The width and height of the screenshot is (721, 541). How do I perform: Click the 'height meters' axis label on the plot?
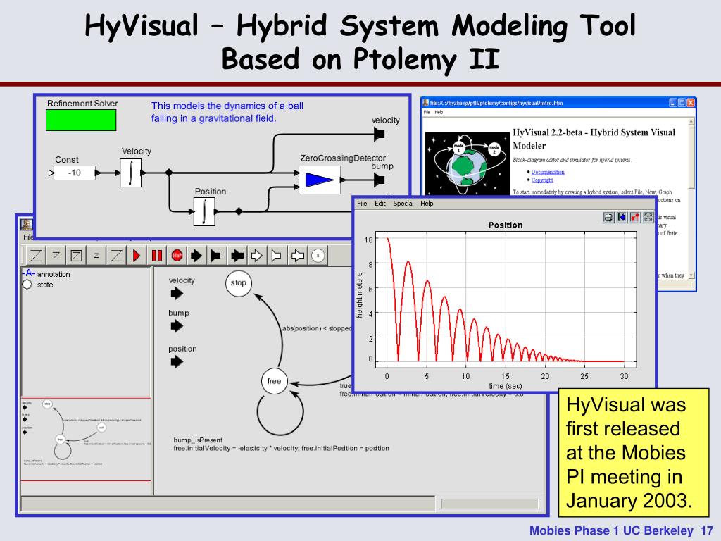click(360, 295)
